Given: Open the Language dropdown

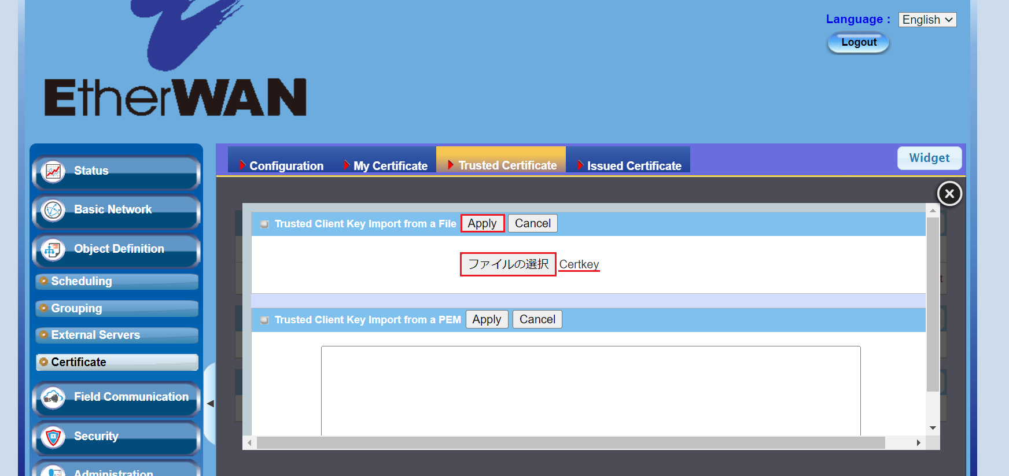Looking at the screenshot, I should click(x=927, y=20).
